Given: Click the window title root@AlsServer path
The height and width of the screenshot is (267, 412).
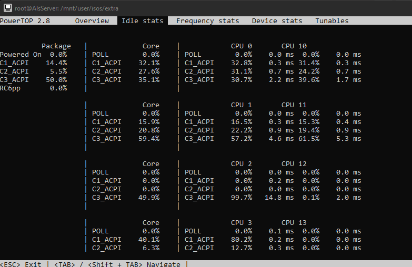Looking at the screenshot, I should (66, 8).
